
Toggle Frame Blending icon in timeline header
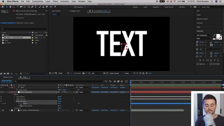pos(118,81)
